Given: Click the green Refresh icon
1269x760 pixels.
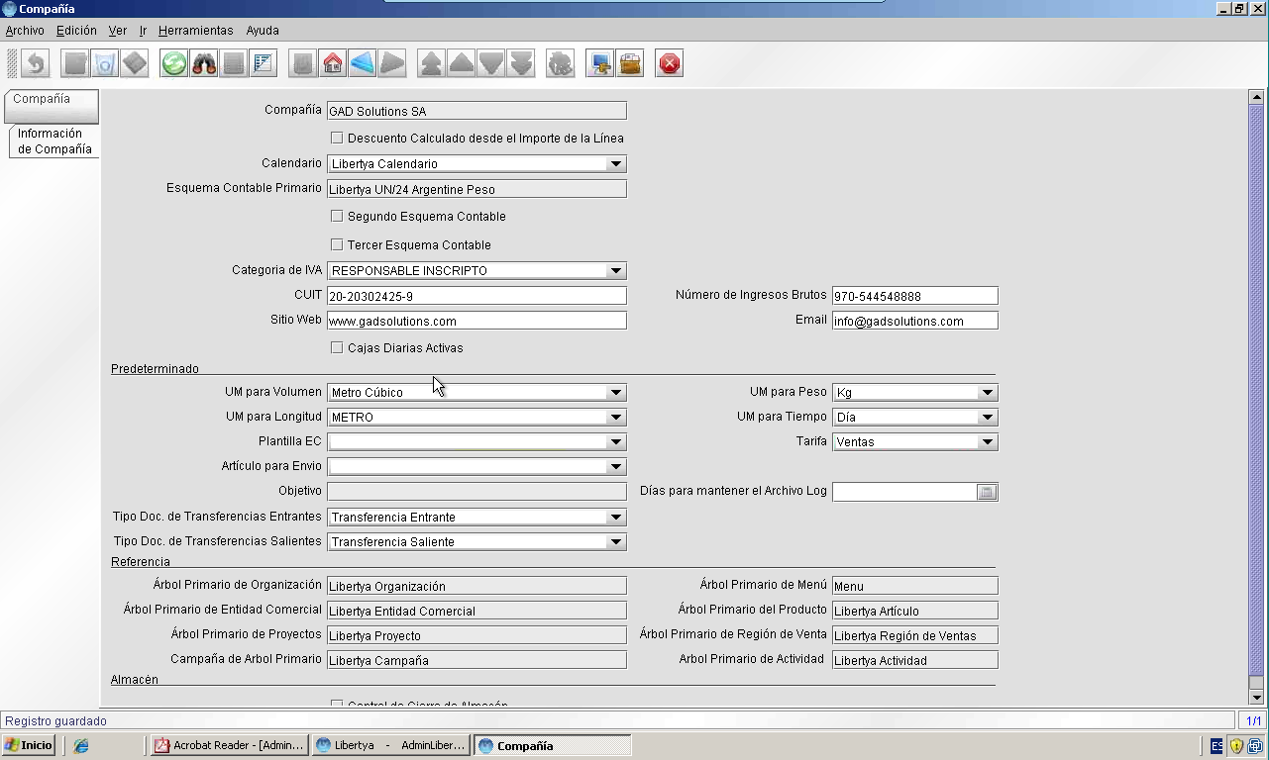Looking at the screenshot, I should (174, 64).
